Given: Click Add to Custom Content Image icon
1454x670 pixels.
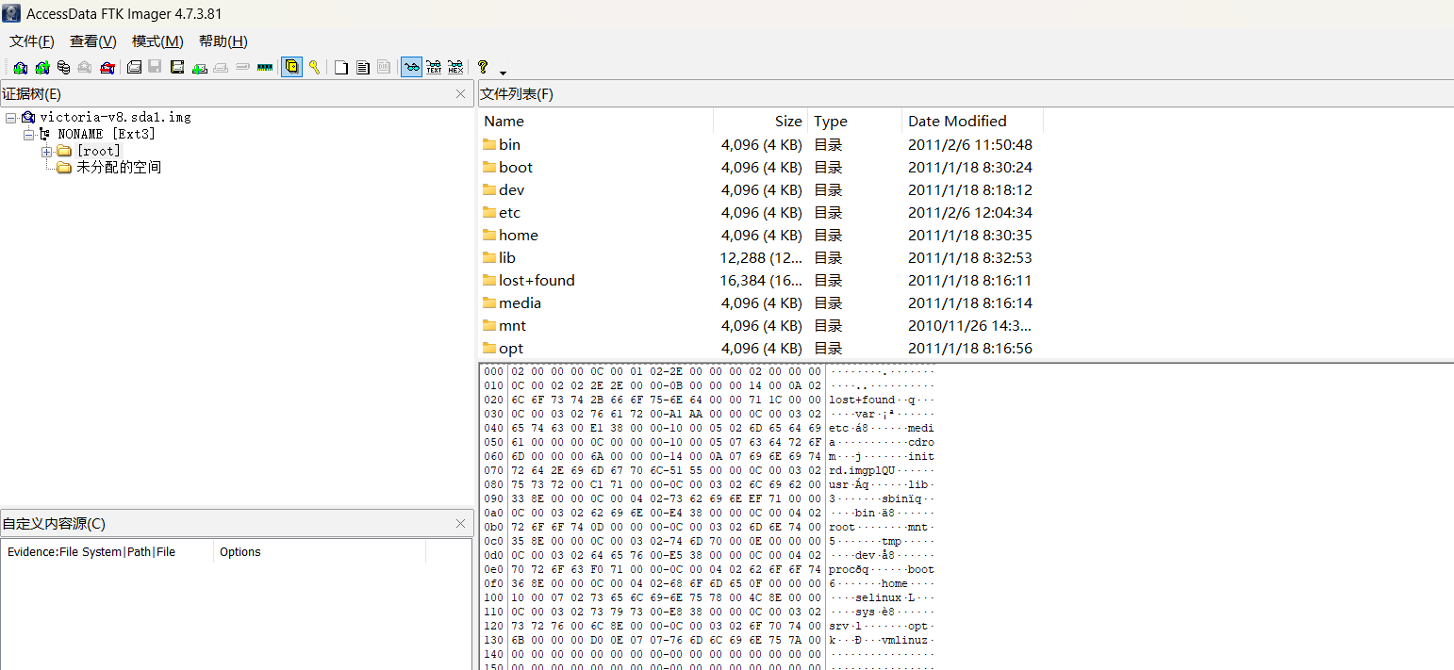Looking at the screenshot, I should pos(199,68).
